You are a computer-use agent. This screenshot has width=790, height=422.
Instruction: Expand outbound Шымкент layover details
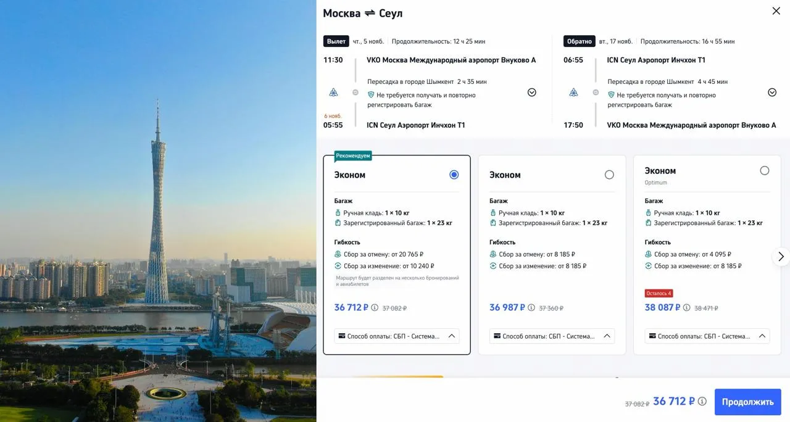coord(532,93)
